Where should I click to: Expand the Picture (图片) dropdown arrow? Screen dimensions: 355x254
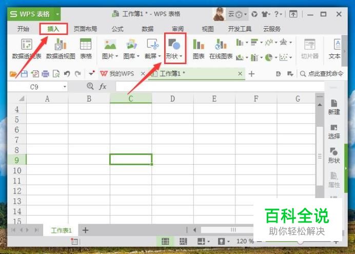click(x=117, y=56)
